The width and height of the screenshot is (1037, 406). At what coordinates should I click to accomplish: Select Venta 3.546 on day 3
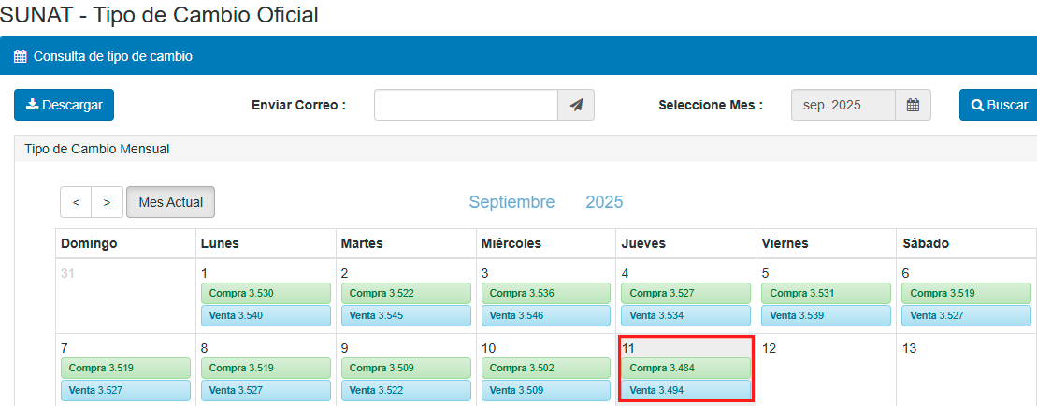click(546, 315)
